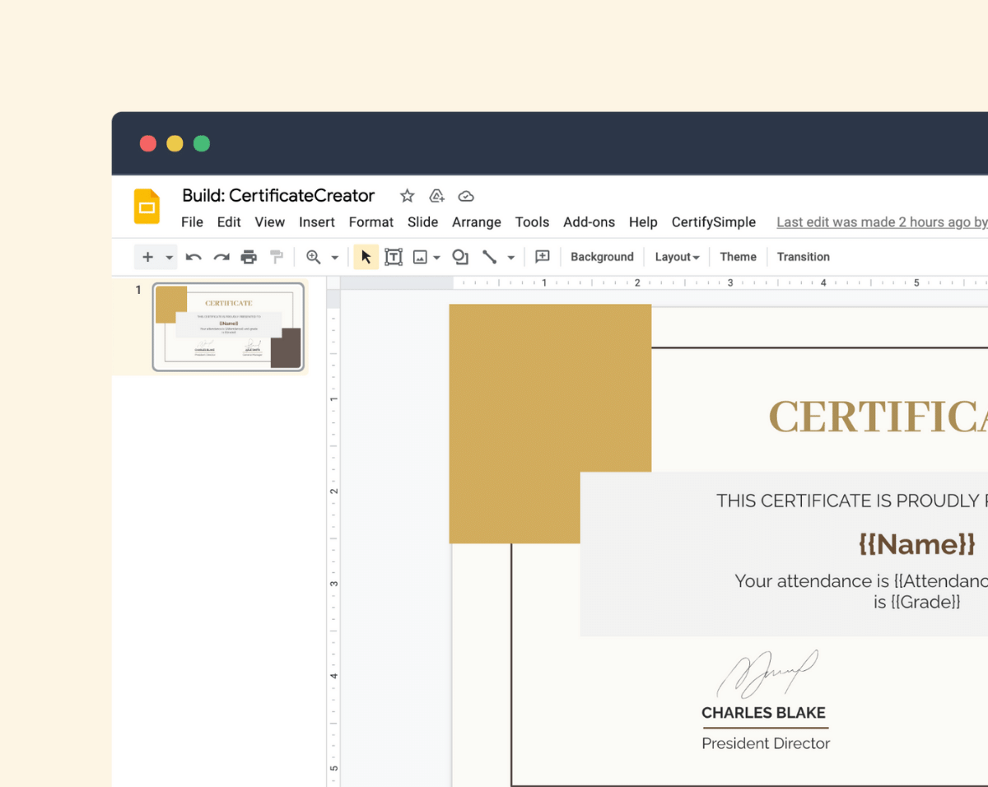Select the Shape tool icon

[x=460, y=257]
